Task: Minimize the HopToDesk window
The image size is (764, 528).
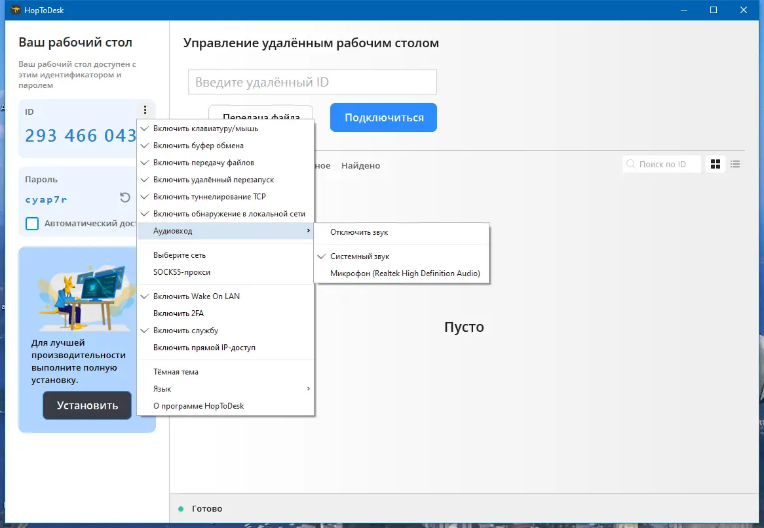Action: [684, 10]
